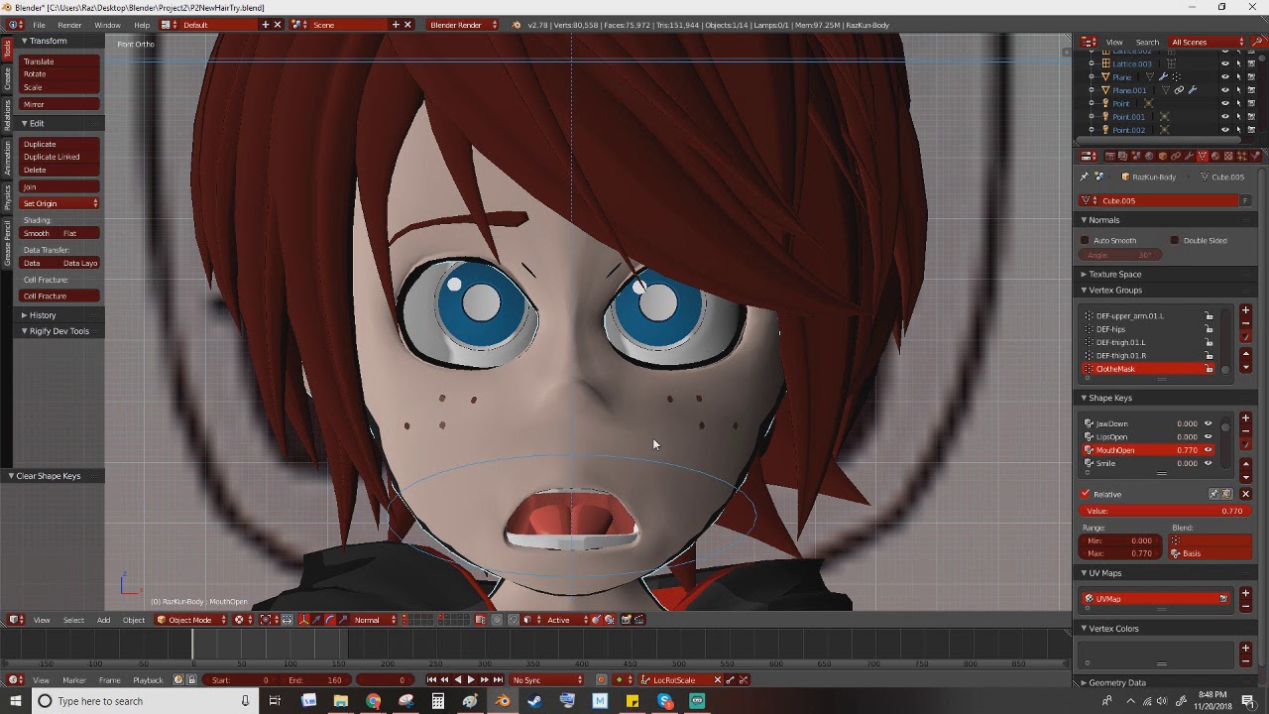Open the Window menu
Image resolution: width=1269 pixels, height=714 pixels.
(x=107, y=24)
